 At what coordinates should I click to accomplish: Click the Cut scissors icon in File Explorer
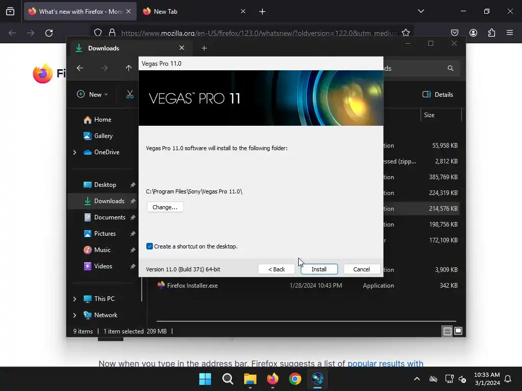(x=130, y=94)
